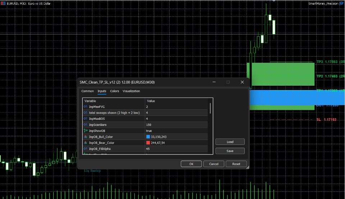Click the Save button

(230, 151)
